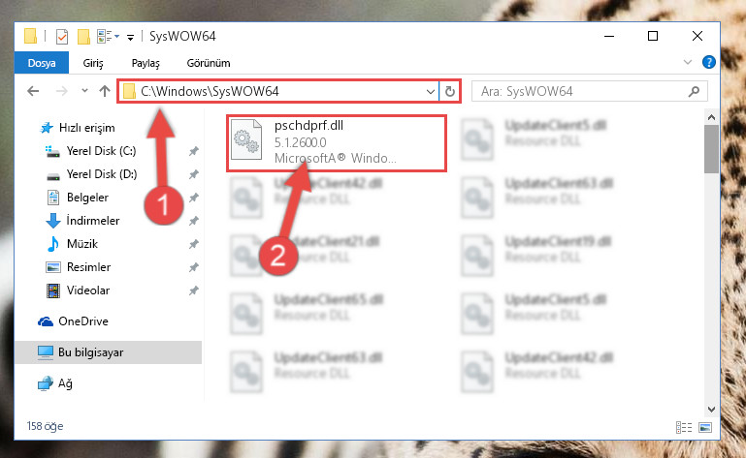This screenshot has height=458, width=746.
Task: Click the Up one level arrow
Action: tap(104, 91)
